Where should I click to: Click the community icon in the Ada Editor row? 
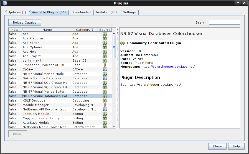pyautogui.click(x=105, y=43)
